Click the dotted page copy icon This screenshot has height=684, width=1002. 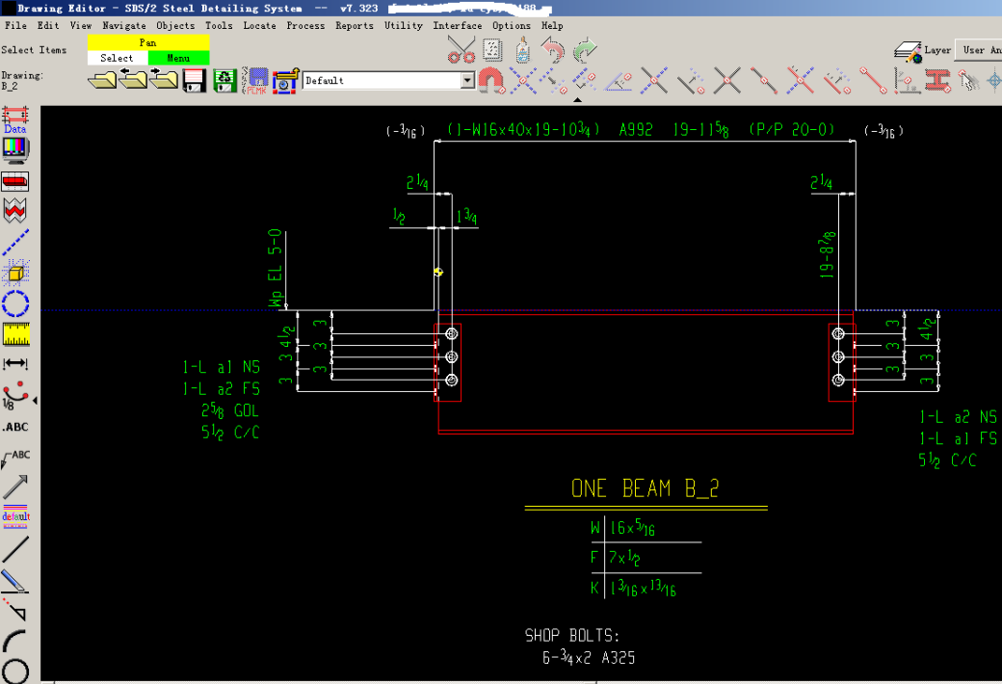(492, 50)
